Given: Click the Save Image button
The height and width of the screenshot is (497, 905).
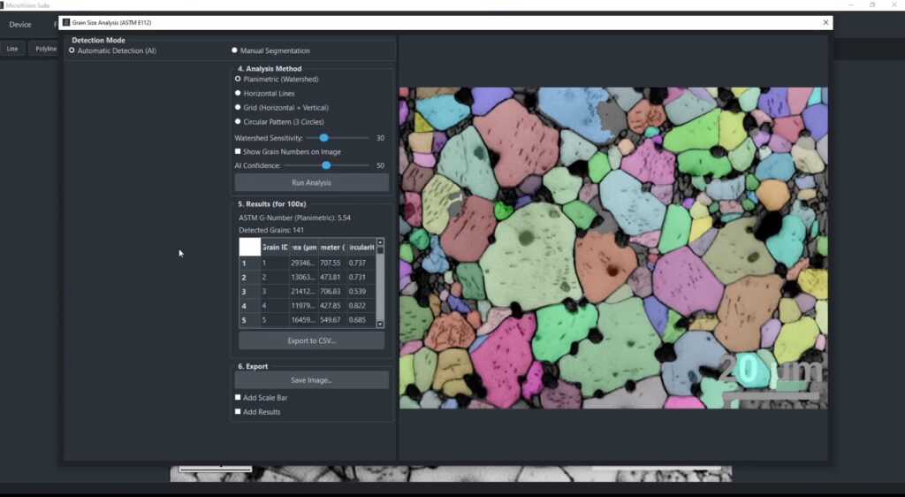Looking at the screenshot, I should click(311, 379).
